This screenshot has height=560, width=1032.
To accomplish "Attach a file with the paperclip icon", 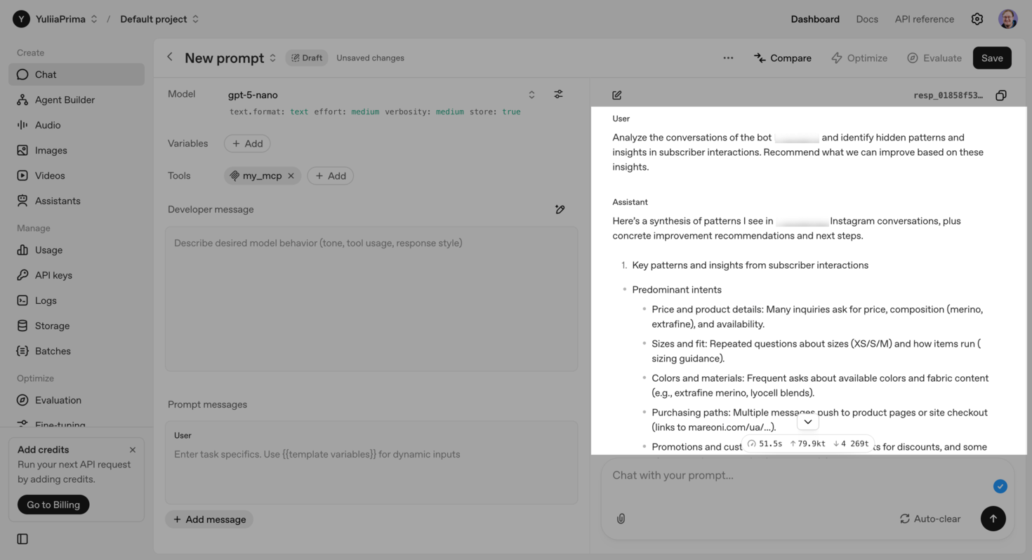I will coord(621,519).
